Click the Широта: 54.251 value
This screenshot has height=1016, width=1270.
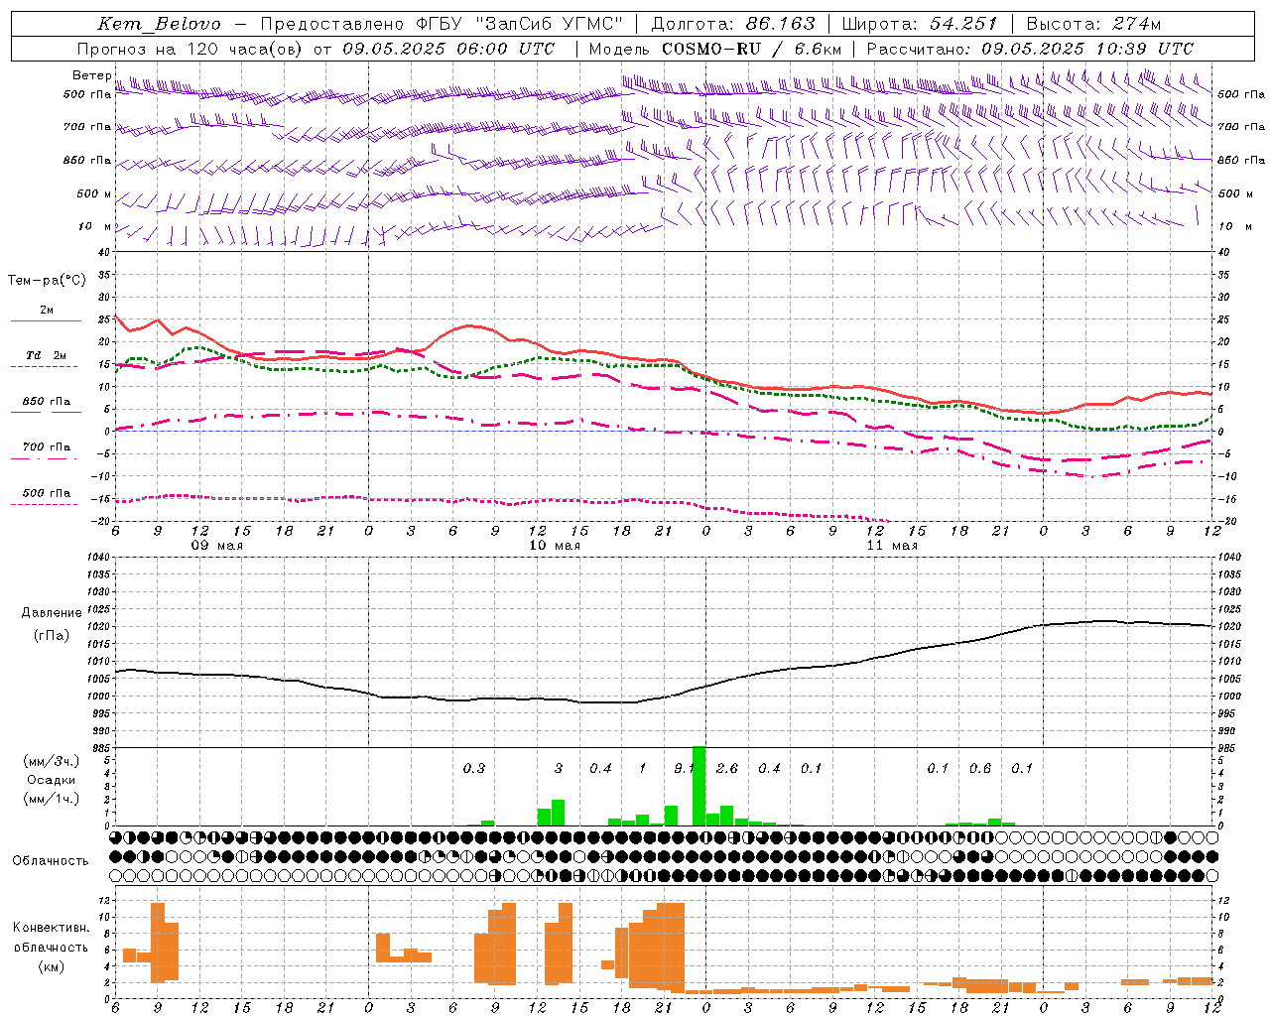pos(920,24)
